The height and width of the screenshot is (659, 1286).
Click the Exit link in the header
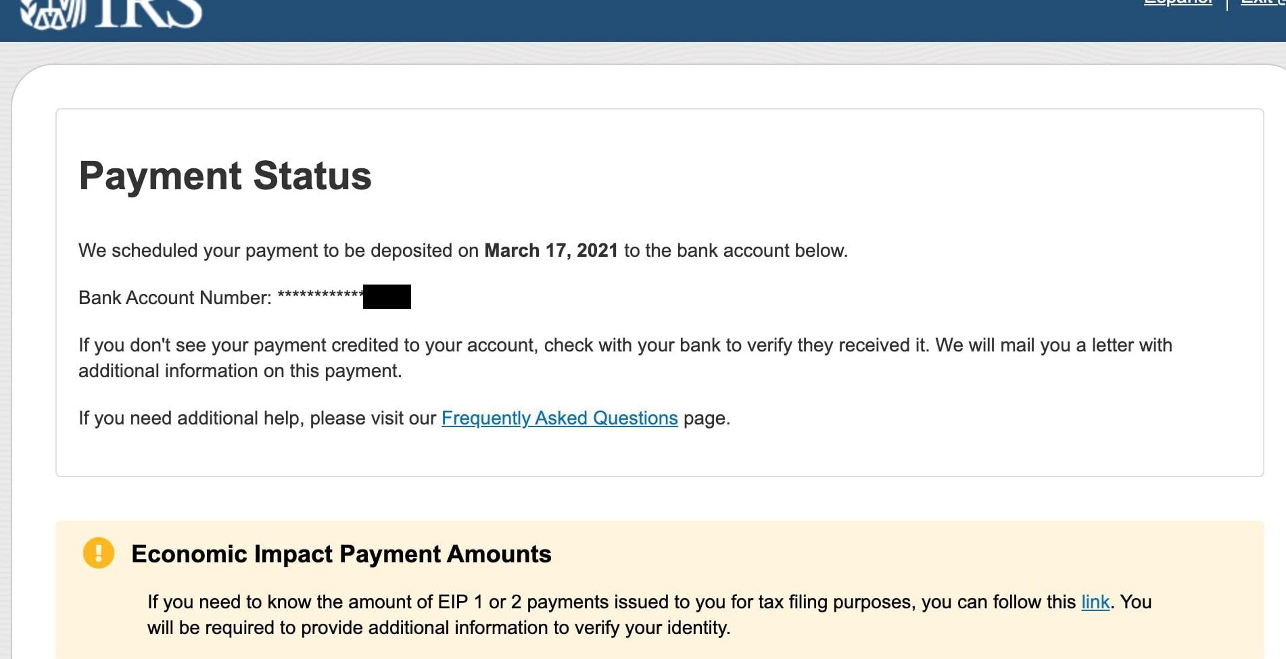1260,3
